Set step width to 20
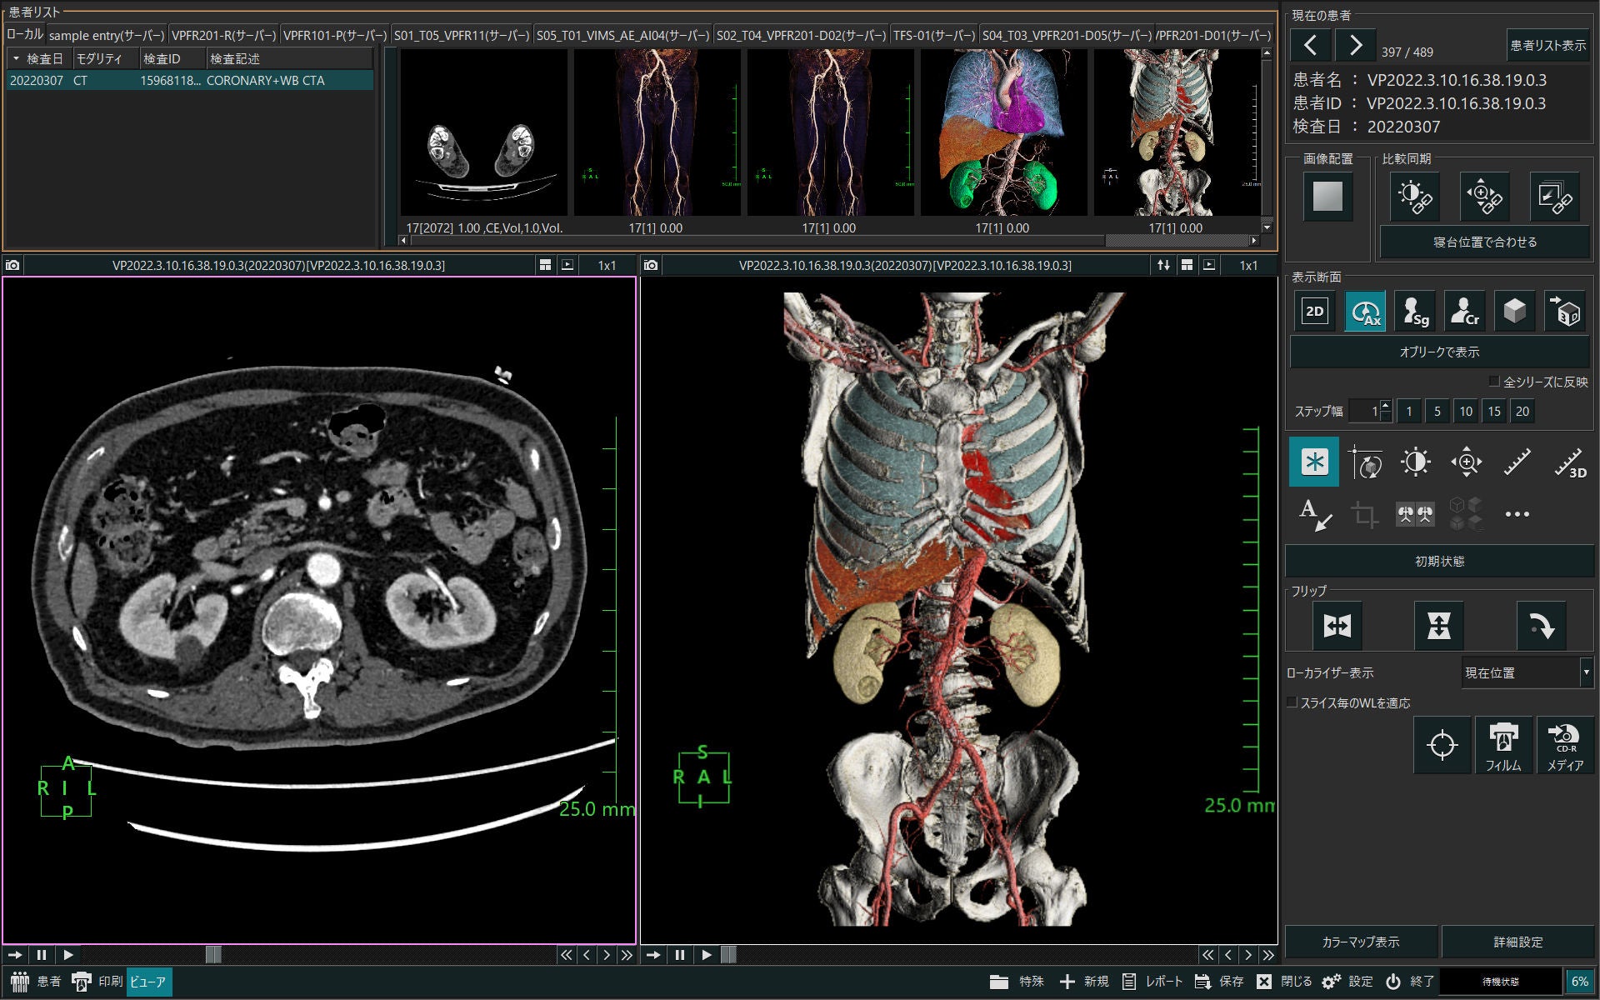 tap(1522, 411)
